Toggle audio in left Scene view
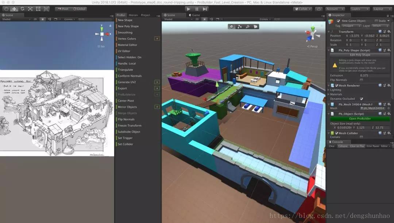This screenshot has height=223, width=394. [x=49, y=19]
